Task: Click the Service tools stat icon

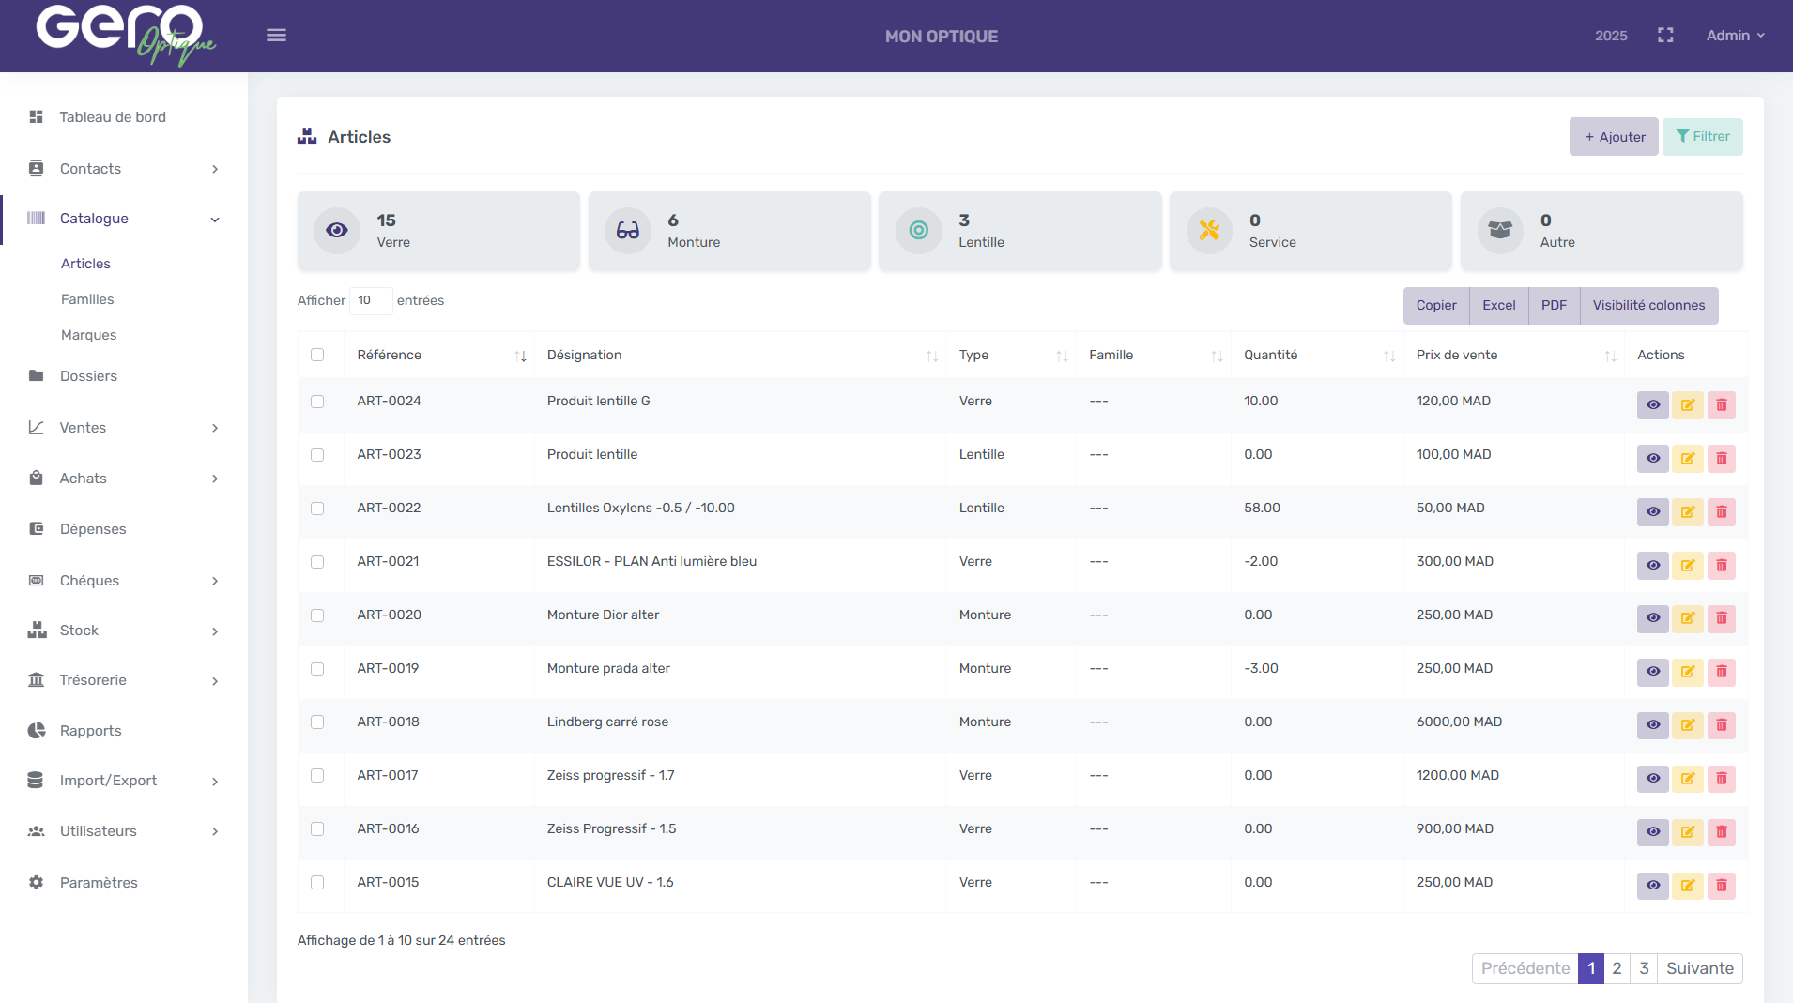Action: [1209, 230]
